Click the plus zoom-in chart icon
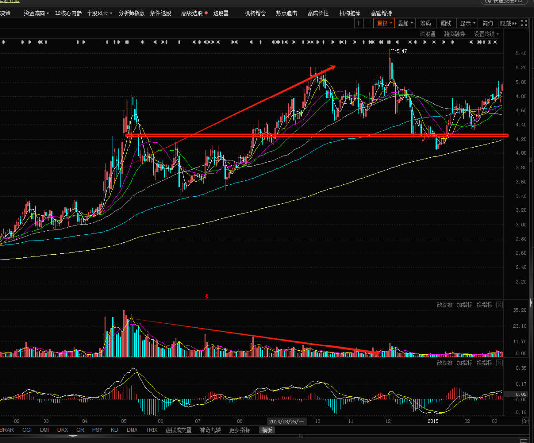The image size is (534, 443). [359, 23]
